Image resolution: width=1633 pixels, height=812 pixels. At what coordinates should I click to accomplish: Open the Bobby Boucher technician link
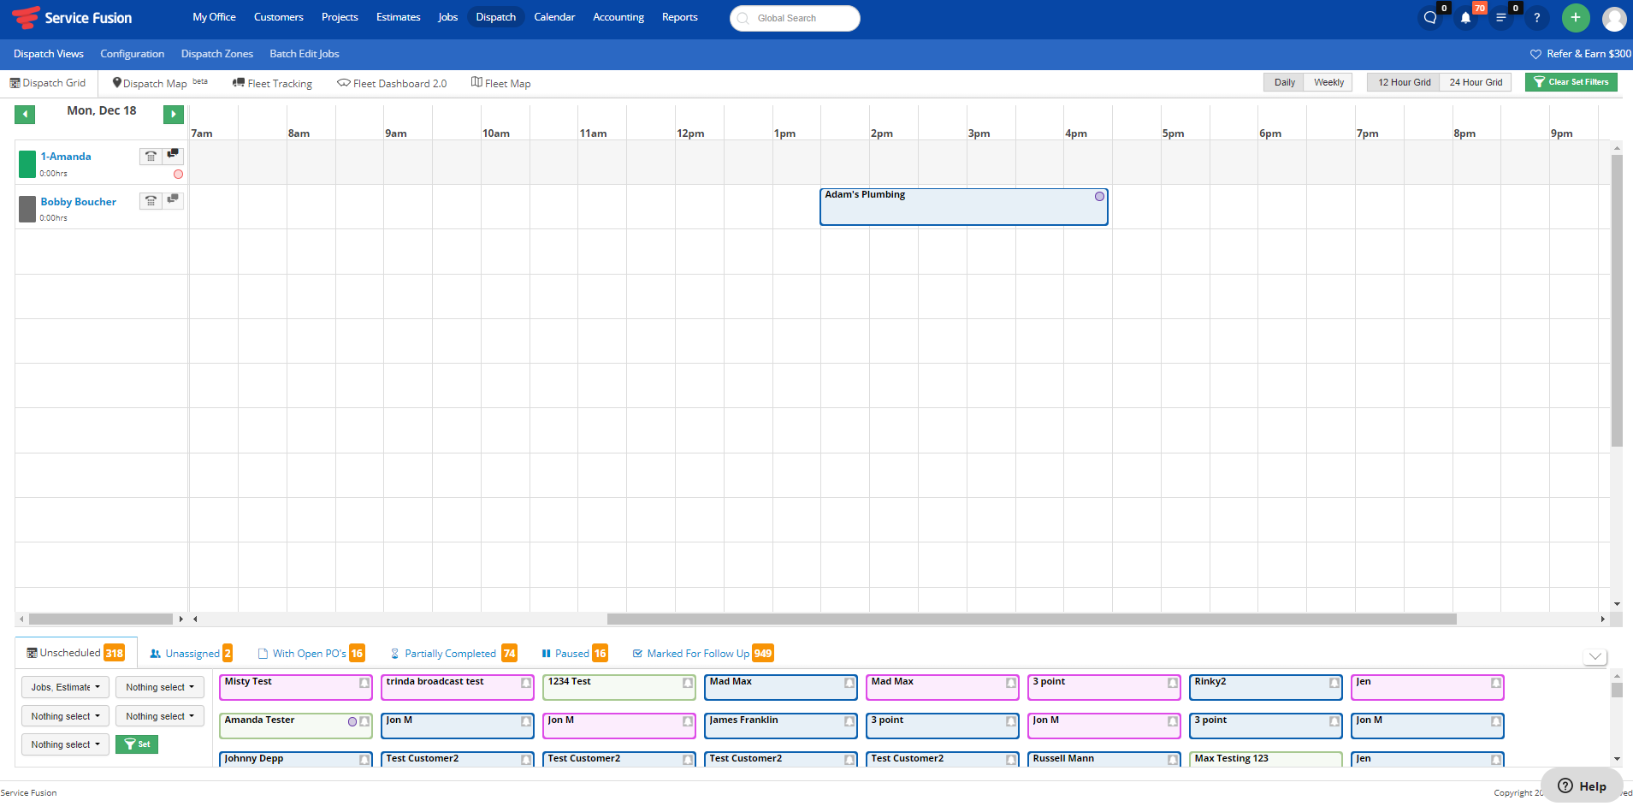pos(79,202)
